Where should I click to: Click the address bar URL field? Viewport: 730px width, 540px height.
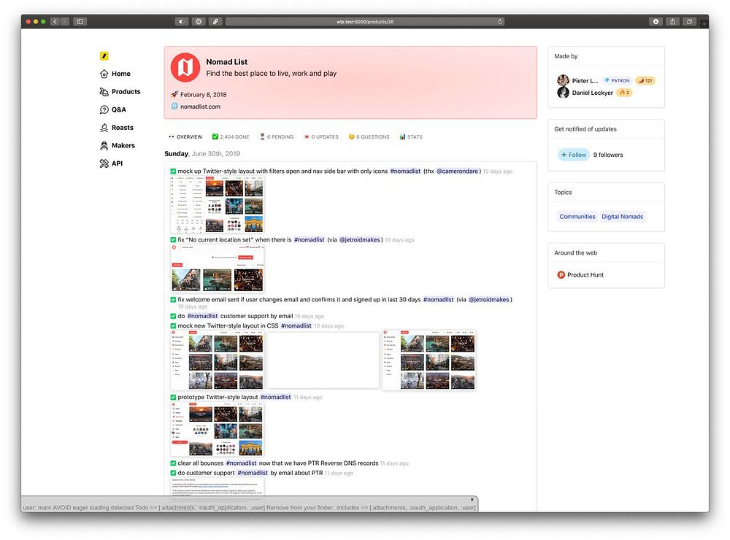[x=365, y=21]
